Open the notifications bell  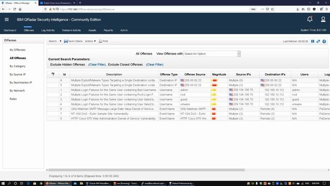309,19
